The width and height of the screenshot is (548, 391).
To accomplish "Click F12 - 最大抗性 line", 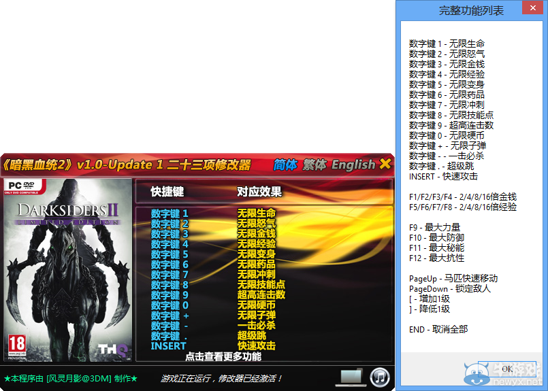I will point(436,258).
